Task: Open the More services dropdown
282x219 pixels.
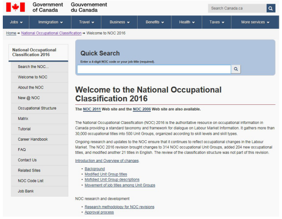Action: 255,22
